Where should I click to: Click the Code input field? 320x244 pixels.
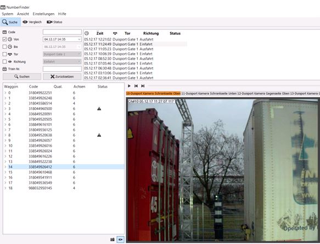pos(62,32)
